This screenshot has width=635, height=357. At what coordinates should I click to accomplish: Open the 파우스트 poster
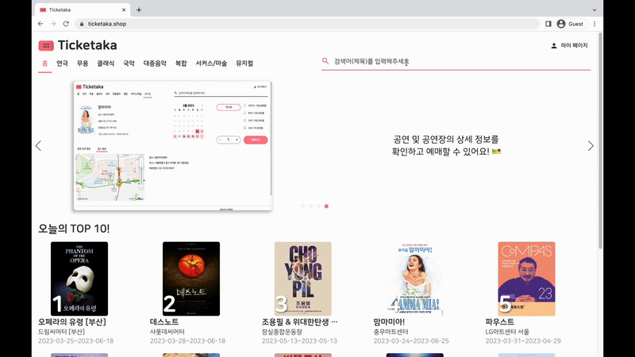click(x=526, y=279)
